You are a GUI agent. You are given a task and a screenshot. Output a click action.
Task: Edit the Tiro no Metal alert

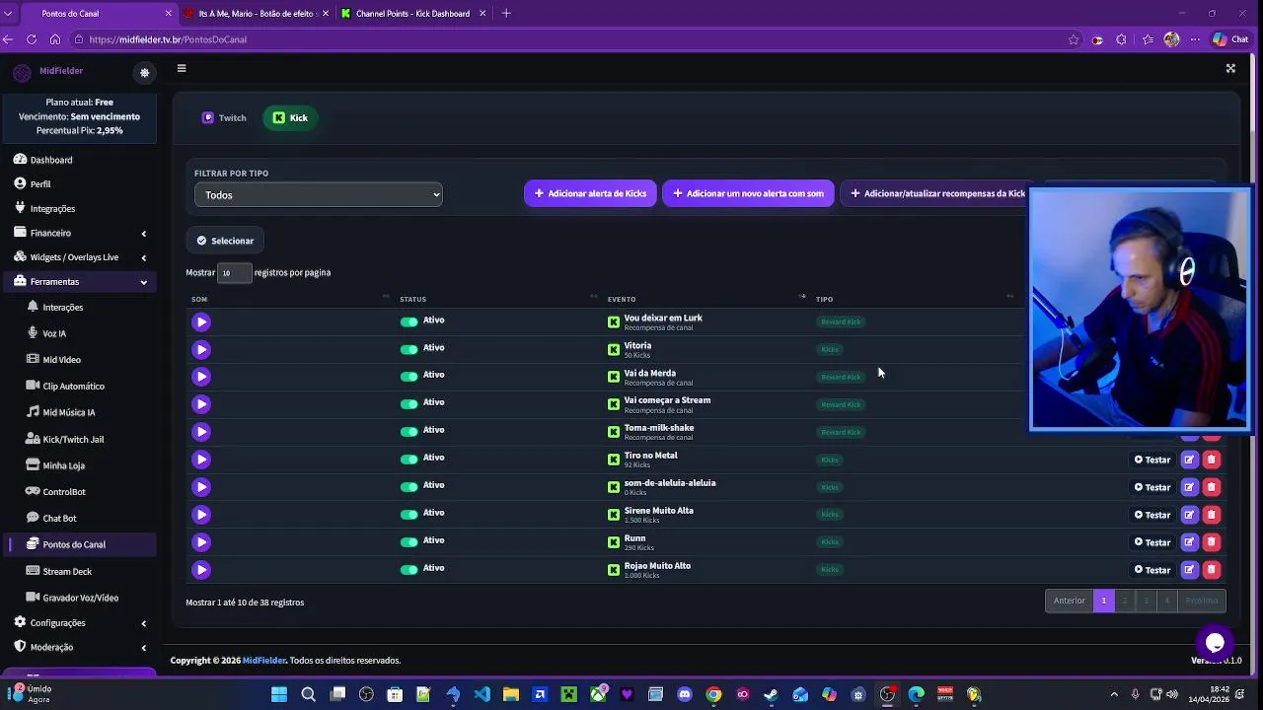click(1189, 460)
